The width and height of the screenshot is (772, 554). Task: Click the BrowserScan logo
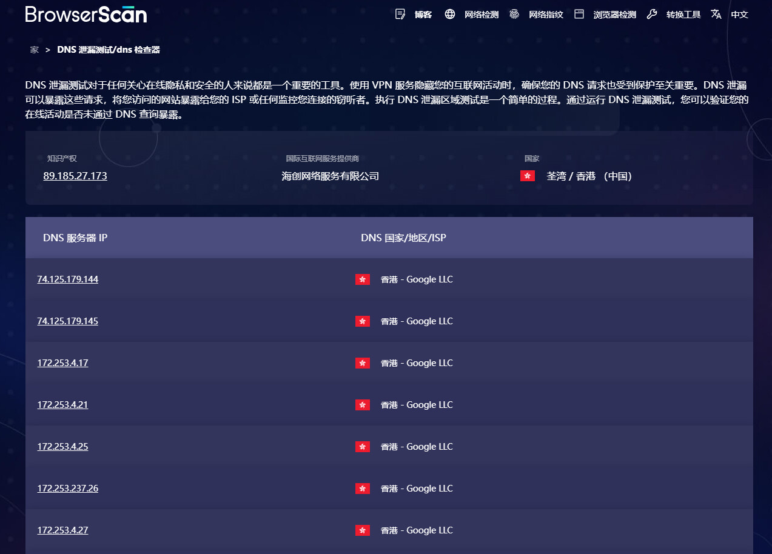(x=86, y=14)
